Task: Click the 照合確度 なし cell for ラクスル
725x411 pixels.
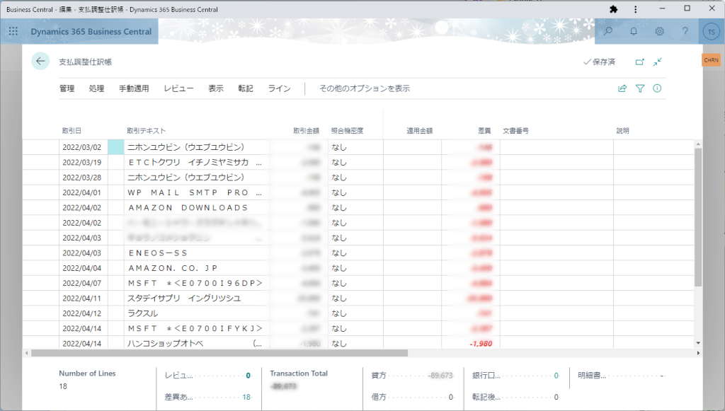Action: (355, 313)
